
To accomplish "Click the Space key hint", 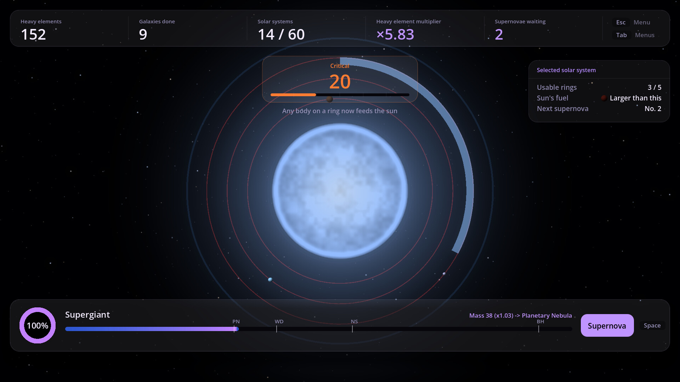I will pyautogui.click(x=652, y=325).
